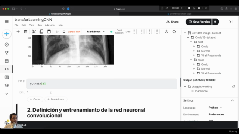Toggle the Safari sidebar button

13,9
